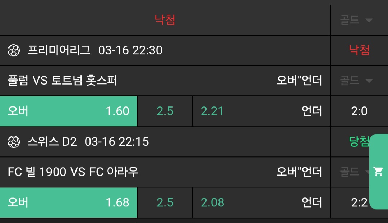Select 오버 1.68 for FC 빌 match
Screen dimensions: 388x223
click(69, 202)
